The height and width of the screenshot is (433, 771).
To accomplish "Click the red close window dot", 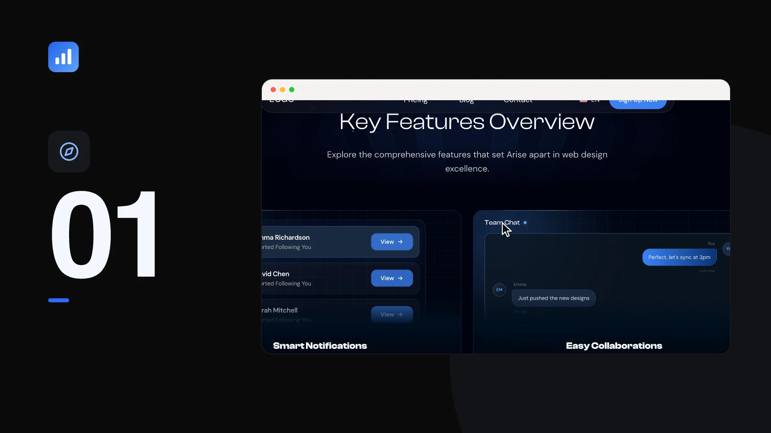I will [x=273, y=90].
